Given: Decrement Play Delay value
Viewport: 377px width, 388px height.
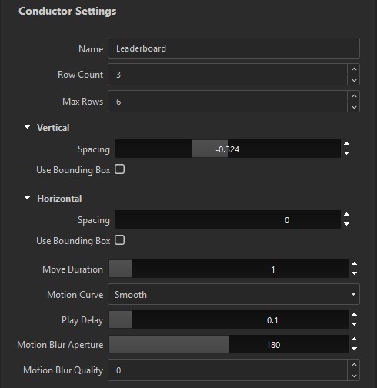Looking at the screenshot, I should (354, 324).
